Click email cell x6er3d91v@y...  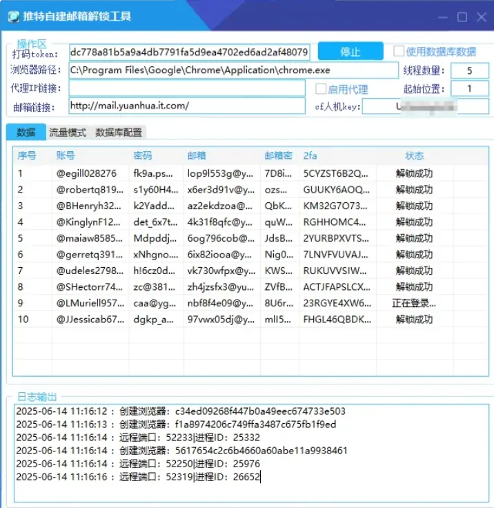(x=221, y=190)
